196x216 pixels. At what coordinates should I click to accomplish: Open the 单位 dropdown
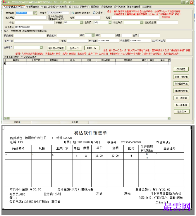[x=93, y=35]
